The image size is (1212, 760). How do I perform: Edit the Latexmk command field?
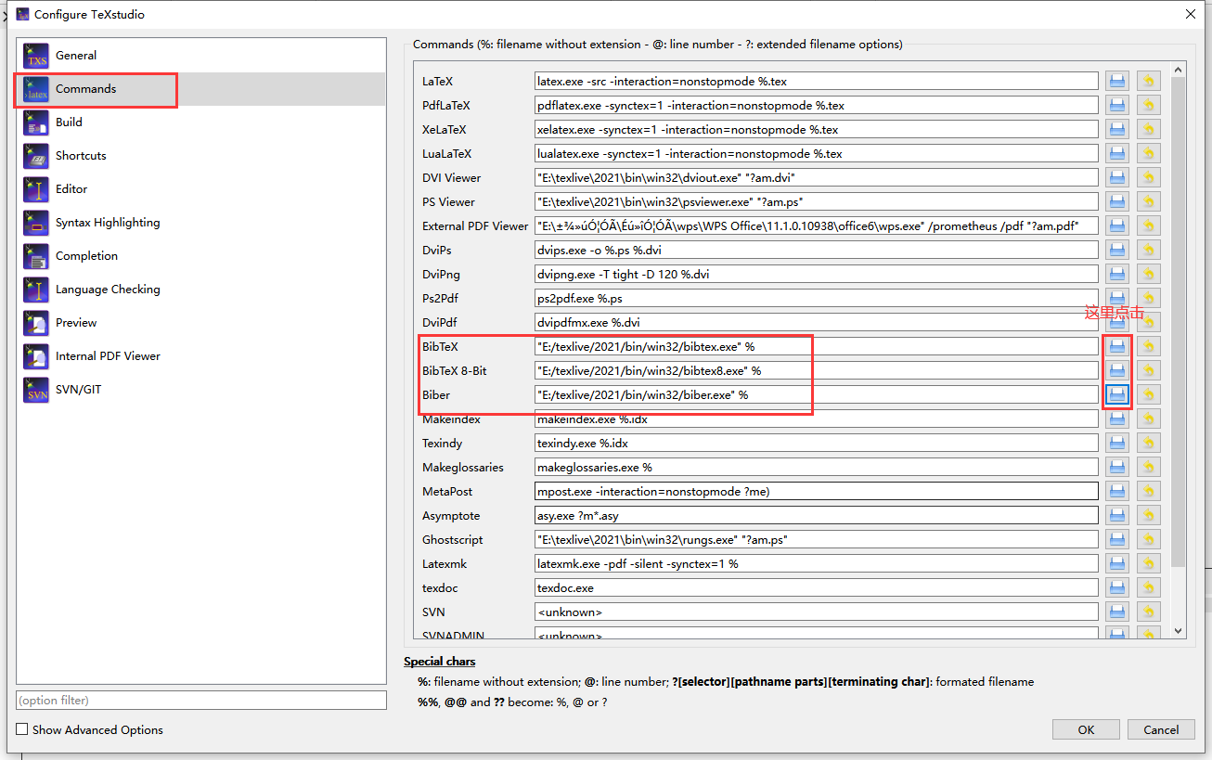click(x=817, y=563)
